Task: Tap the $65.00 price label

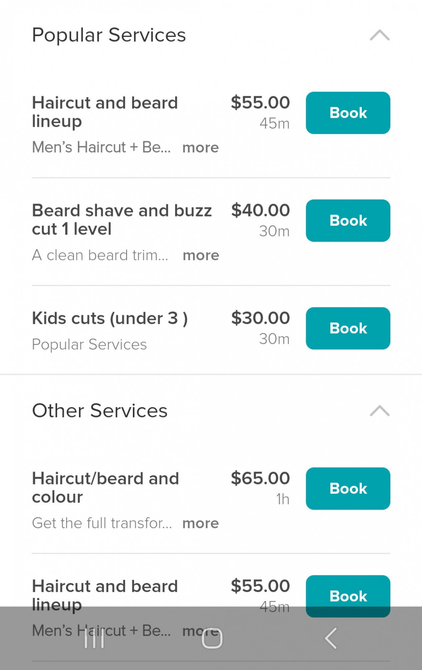Action: pos(260,478)
